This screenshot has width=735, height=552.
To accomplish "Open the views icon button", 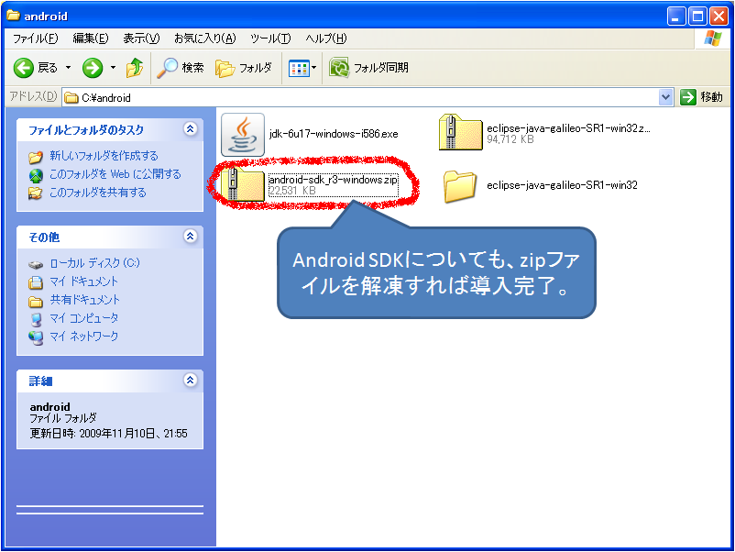I will [x=299, y=69].
